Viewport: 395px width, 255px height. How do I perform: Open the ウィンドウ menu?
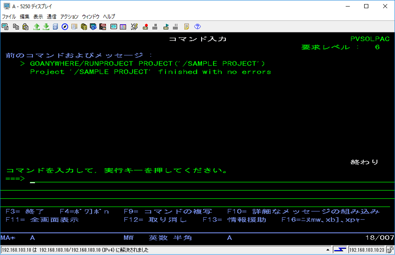91,16
